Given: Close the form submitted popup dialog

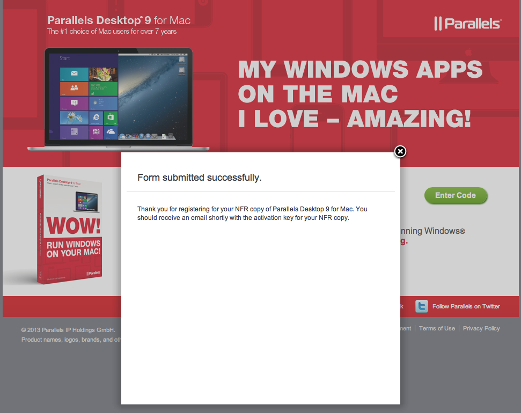Looking at the screenshot, I should coord(400,151).
